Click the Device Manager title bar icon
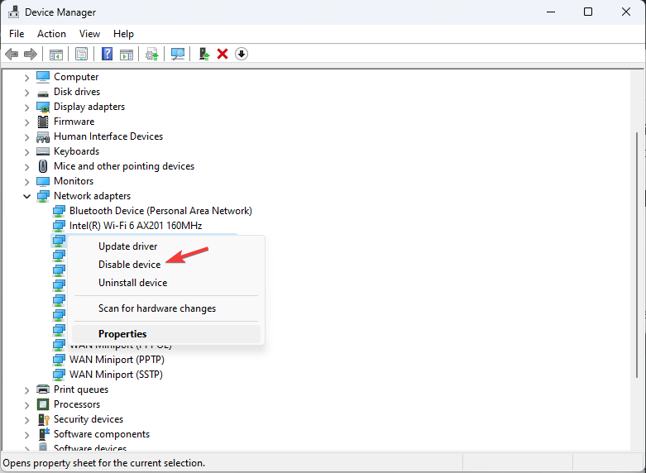The image size is (646, 473). tap(13, 12)
